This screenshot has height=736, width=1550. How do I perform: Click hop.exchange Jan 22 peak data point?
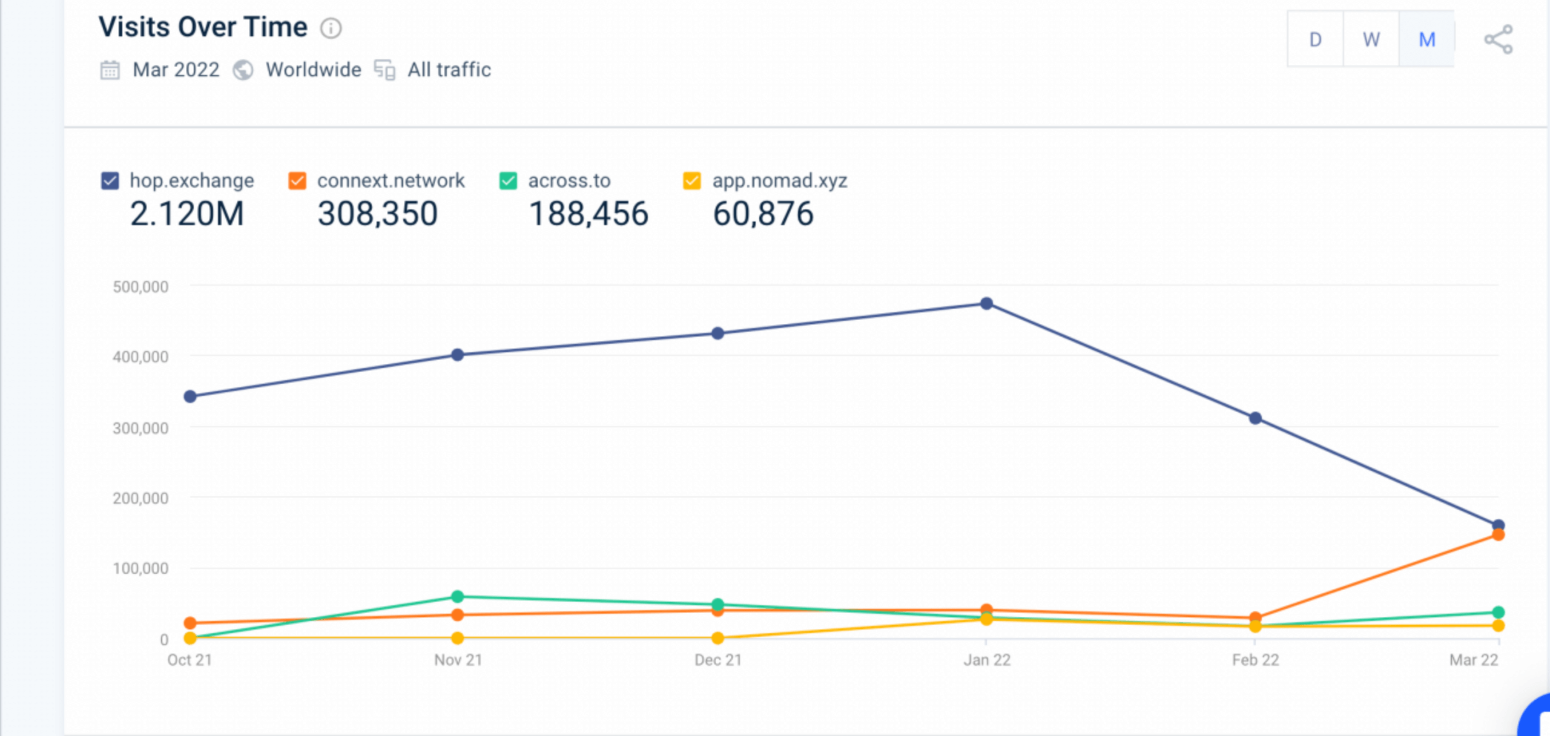coord(986,303)
